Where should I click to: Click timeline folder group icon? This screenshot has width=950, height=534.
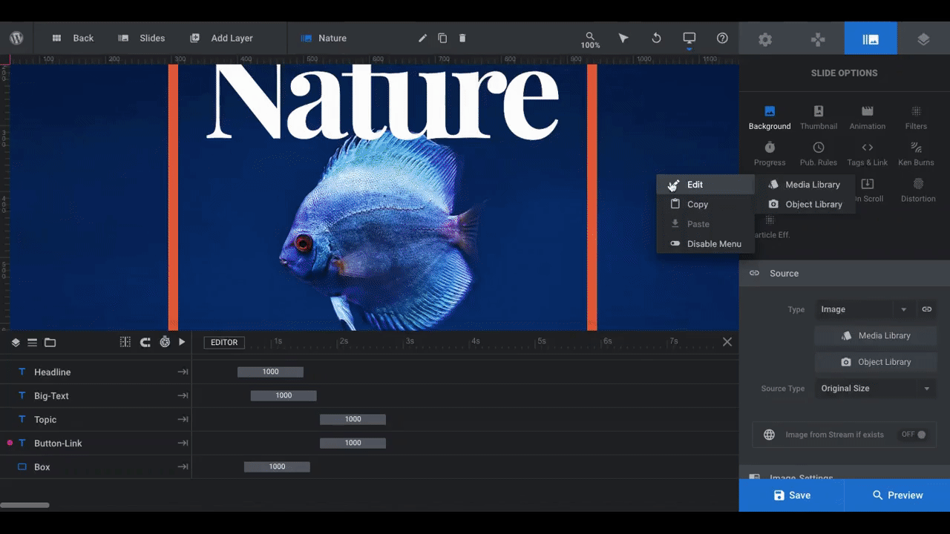click(50, 343)
